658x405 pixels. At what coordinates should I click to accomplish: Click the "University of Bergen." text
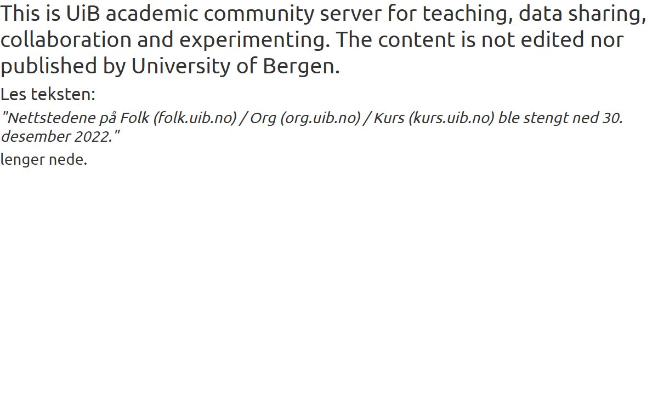pyautogui.click(x=236, y=67)
